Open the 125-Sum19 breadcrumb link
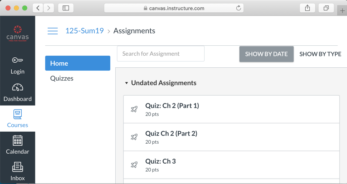 [84, 31]
